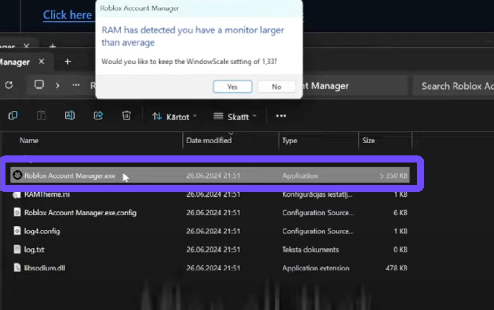The image size is (494, 310).
Task: Select the libsodium.dll file
Action: (x=210, y=268)
